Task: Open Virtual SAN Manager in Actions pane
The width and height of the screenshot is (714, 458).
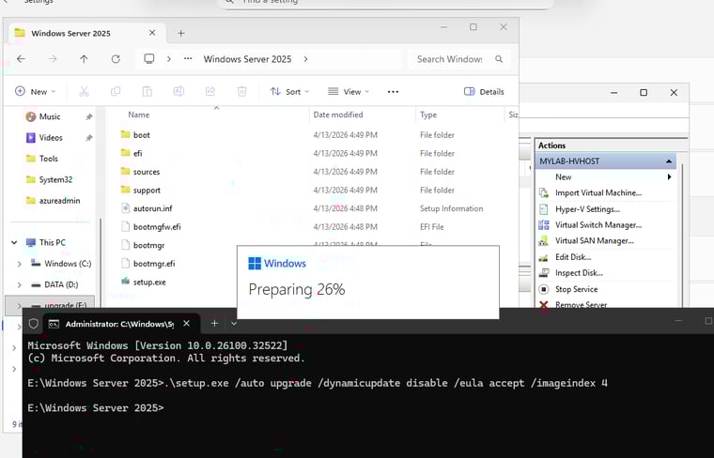Action: [x=595, y=241]
